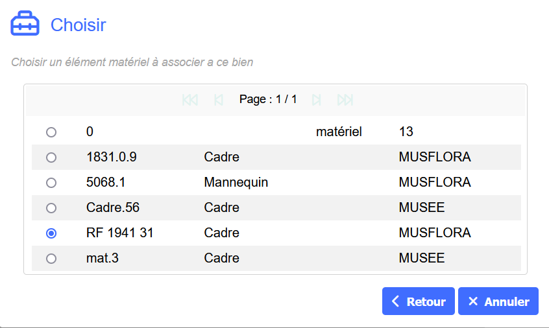The height and width of the screenshot is (328, 549).
Task: Click the MUSEE cell in the Cadre.56 row
Action: point(422,208)
